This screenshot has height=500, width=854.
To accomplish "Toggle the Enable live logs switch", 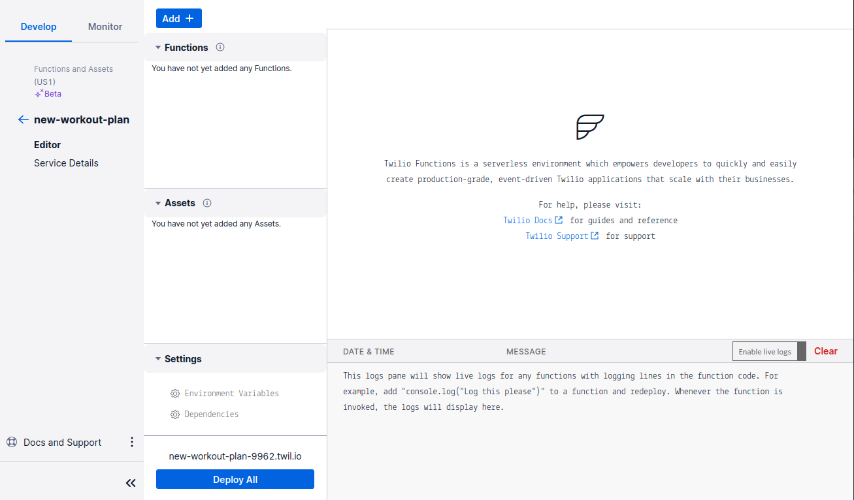I will point(769,351).
